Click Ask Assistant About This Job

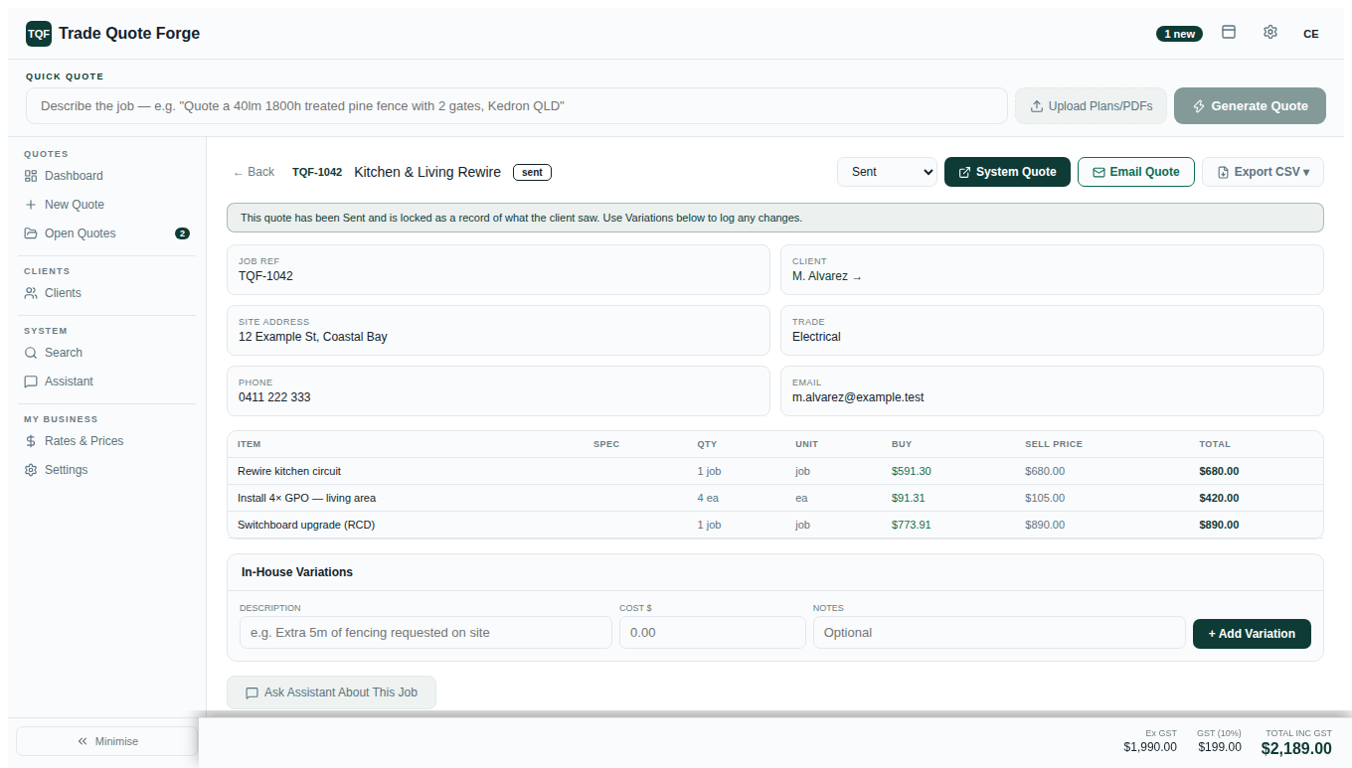[x=331, y=692]
